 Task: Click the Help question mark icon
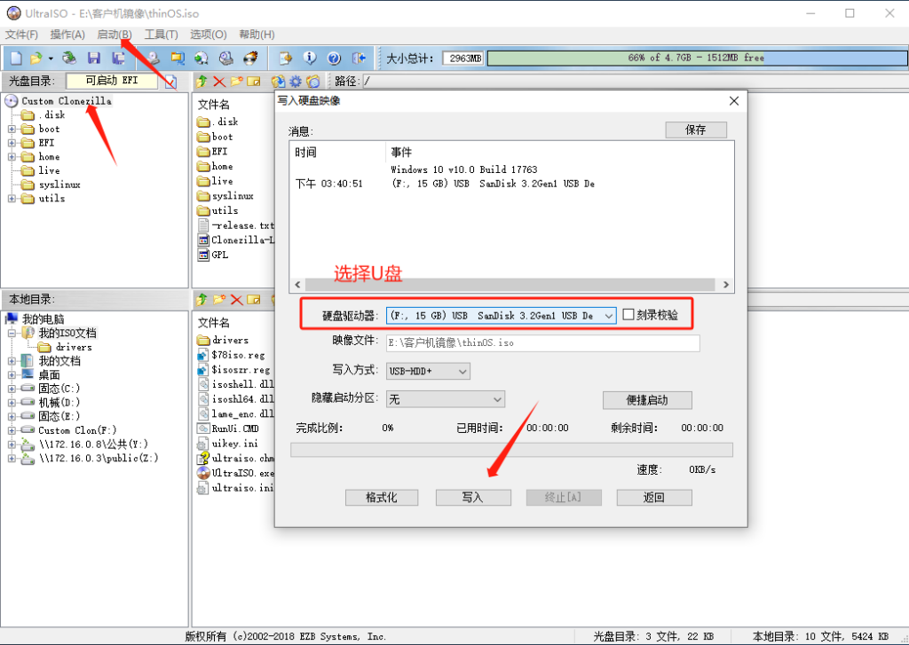[x=334, y=58]
